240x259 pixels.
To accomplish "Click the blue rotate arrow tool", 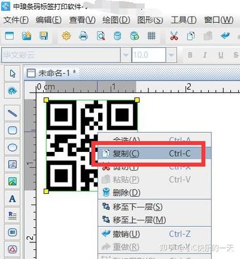I will coord(13,91).
